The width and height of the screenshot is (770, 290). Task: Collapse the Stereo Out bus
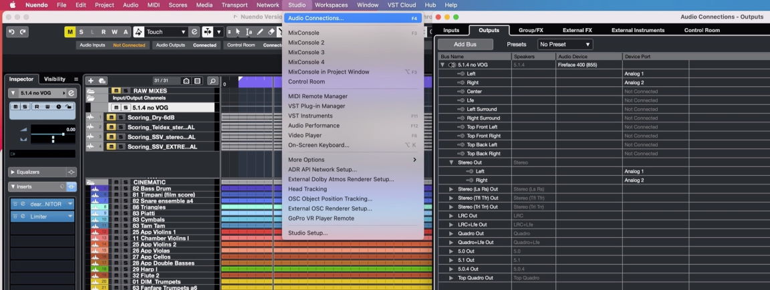pyautogui.click(x=451, y=162)
